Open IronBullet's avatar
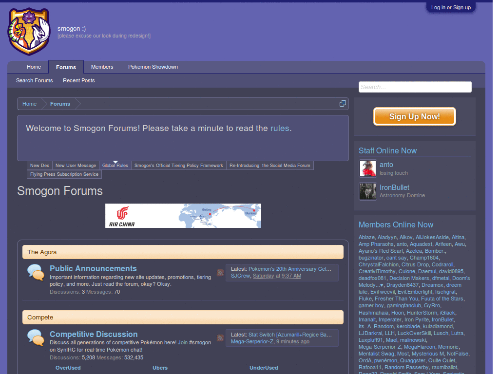 pyautogui.click(x=368, y=191)
